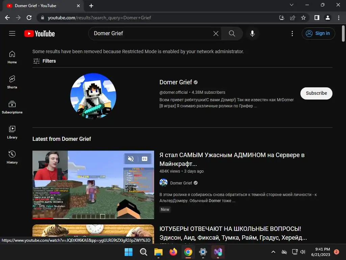This screenshot has height=260, width=346.
Task: Click 'Latest from Domer Grief' heading
Action: [61, 139]
